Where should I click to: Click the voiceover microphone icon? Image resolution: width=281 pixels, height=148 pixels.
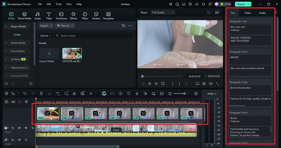(x=137, y=94)
